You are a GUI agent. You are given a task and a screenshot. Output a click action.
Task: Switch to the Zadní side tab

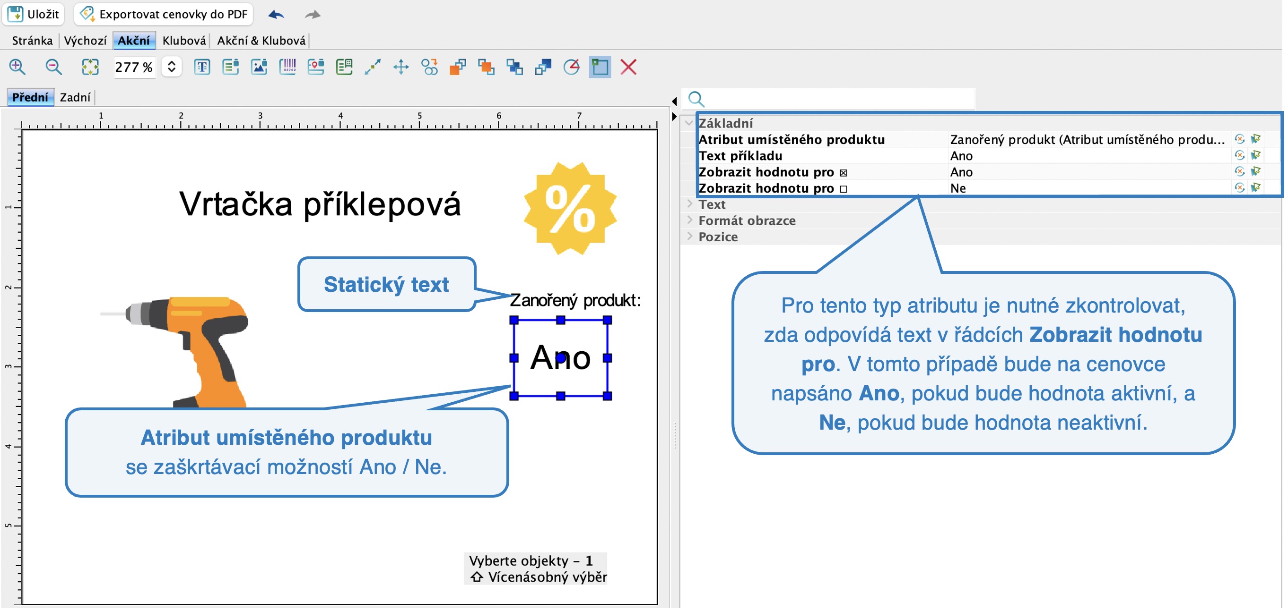tap(75, 97)
